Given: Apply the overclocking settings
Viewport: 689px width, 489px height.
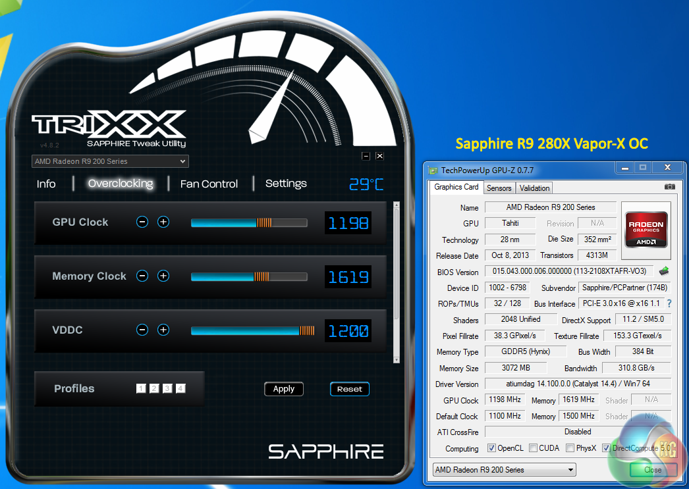Looking at the screenshot, I should (284, 389).
